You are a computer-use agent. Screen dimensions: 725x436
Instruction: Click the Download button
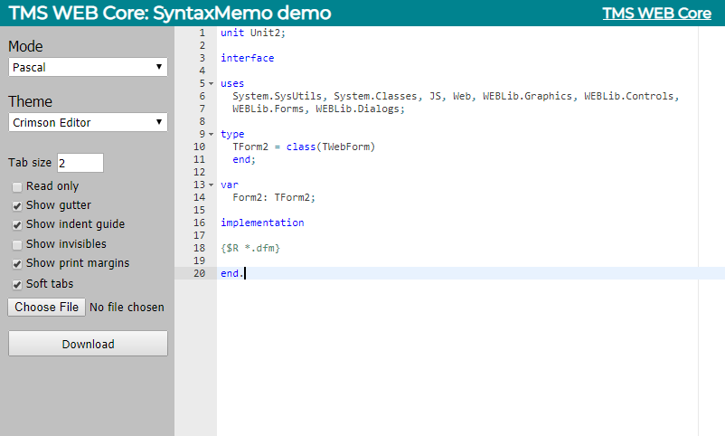click(88, 344)
